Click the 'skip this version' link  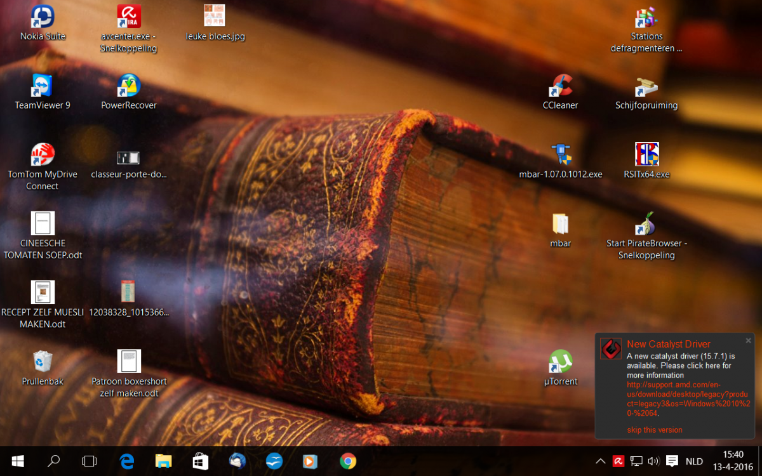point(655,430)
